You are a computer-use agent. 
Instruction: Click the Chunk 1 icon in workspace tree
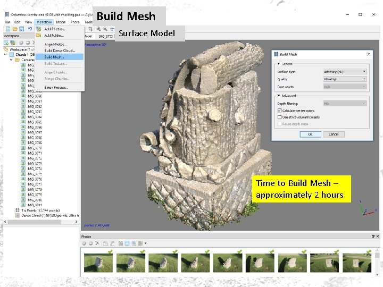12,55
